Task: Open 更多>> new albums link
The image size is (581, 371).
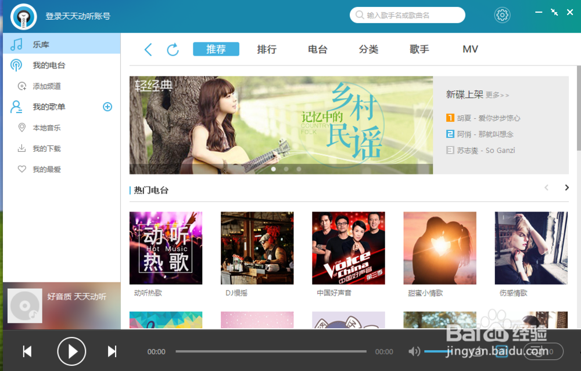Action: tap(497, 95)
